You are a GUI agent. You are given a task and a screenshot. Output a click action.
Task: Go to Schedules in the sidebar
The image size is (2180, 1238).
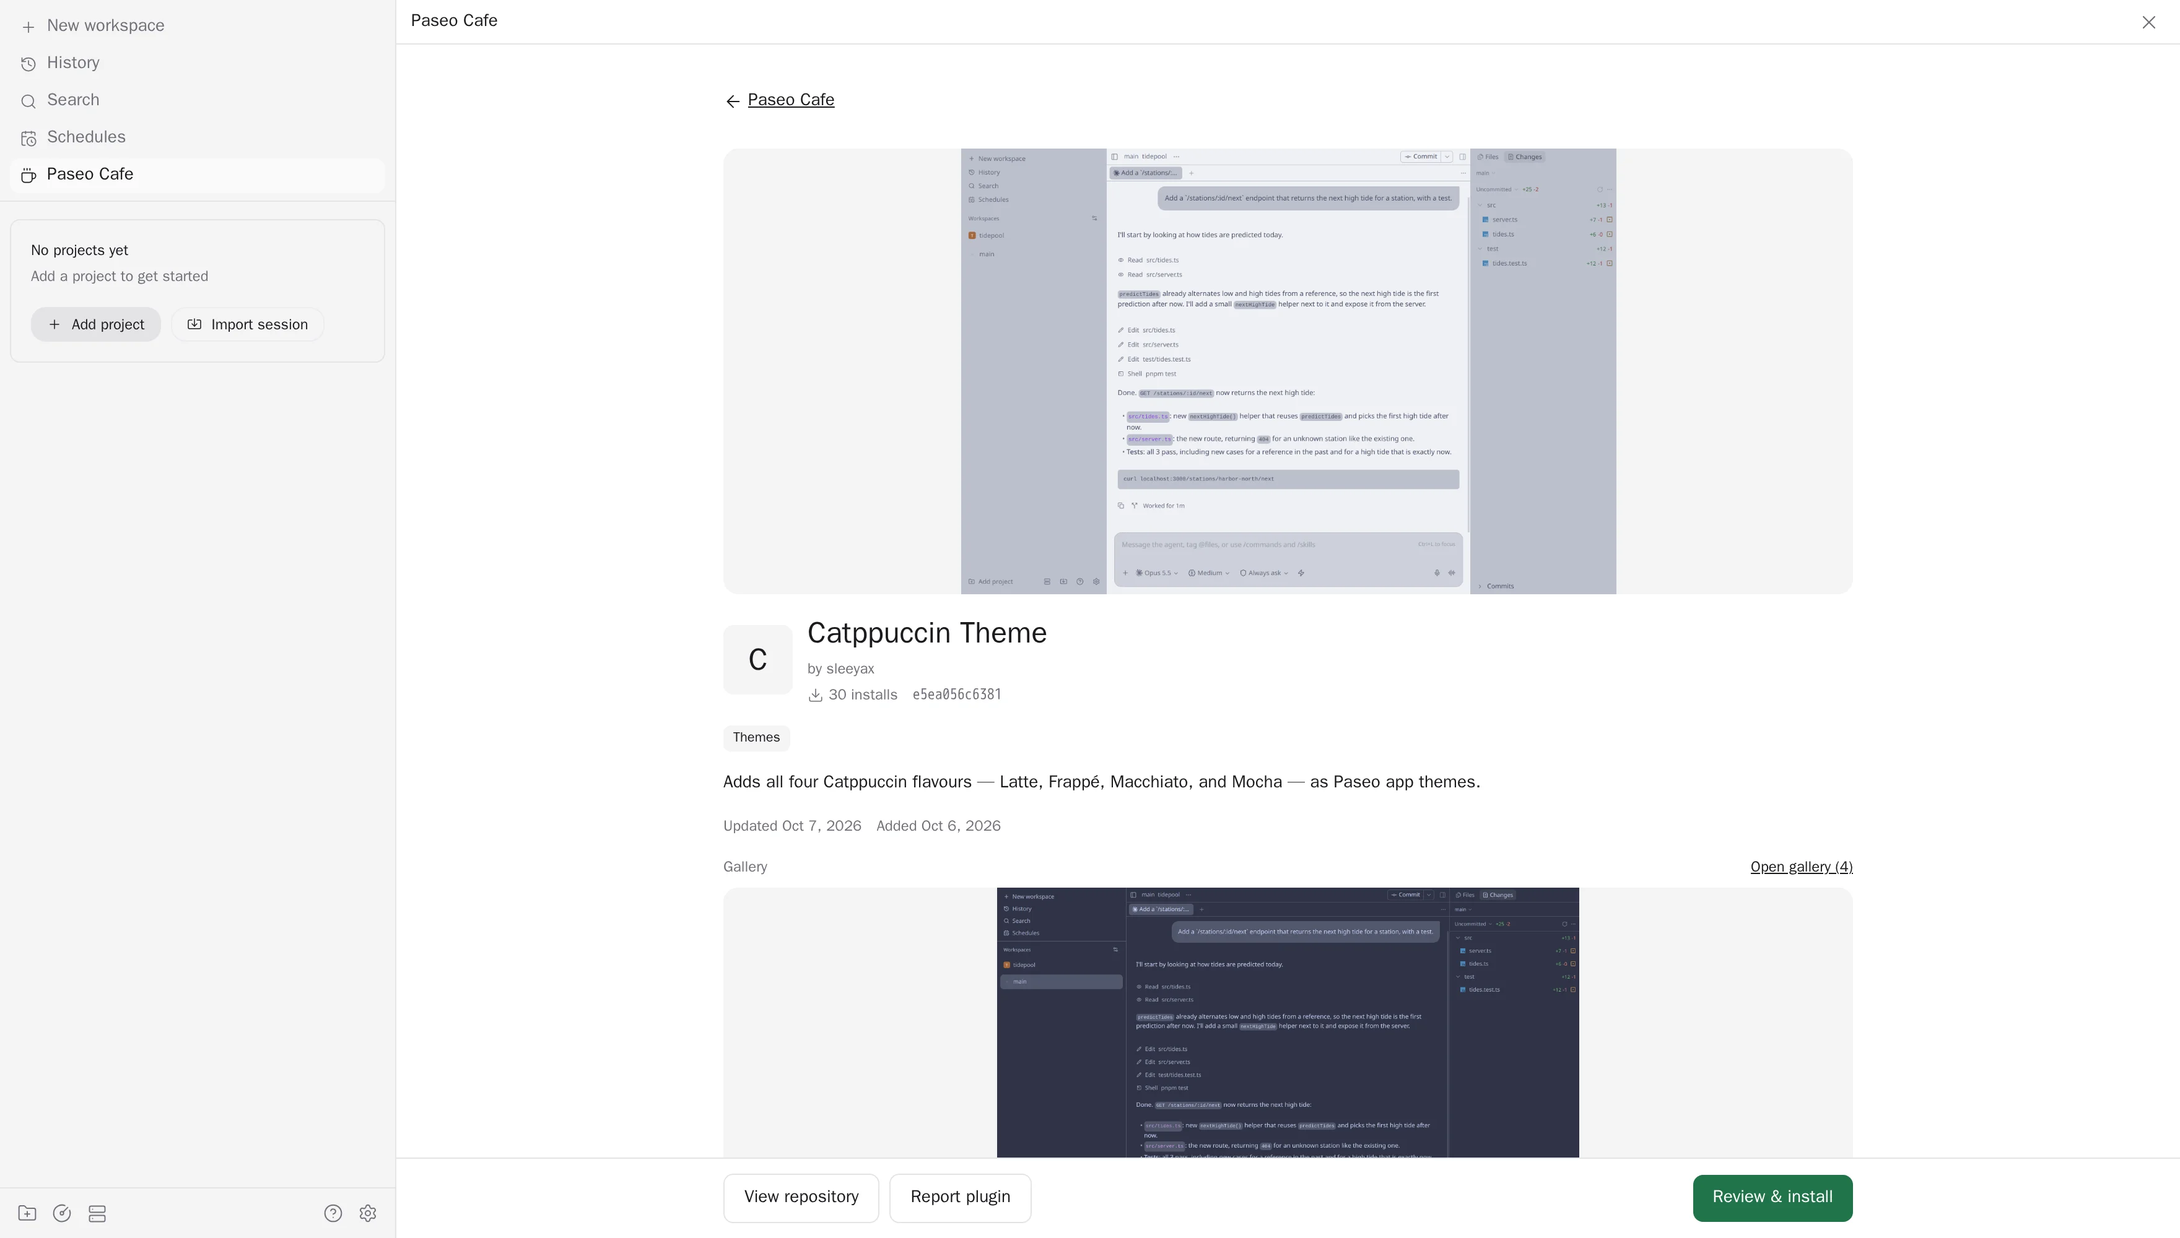click(198, 137)
